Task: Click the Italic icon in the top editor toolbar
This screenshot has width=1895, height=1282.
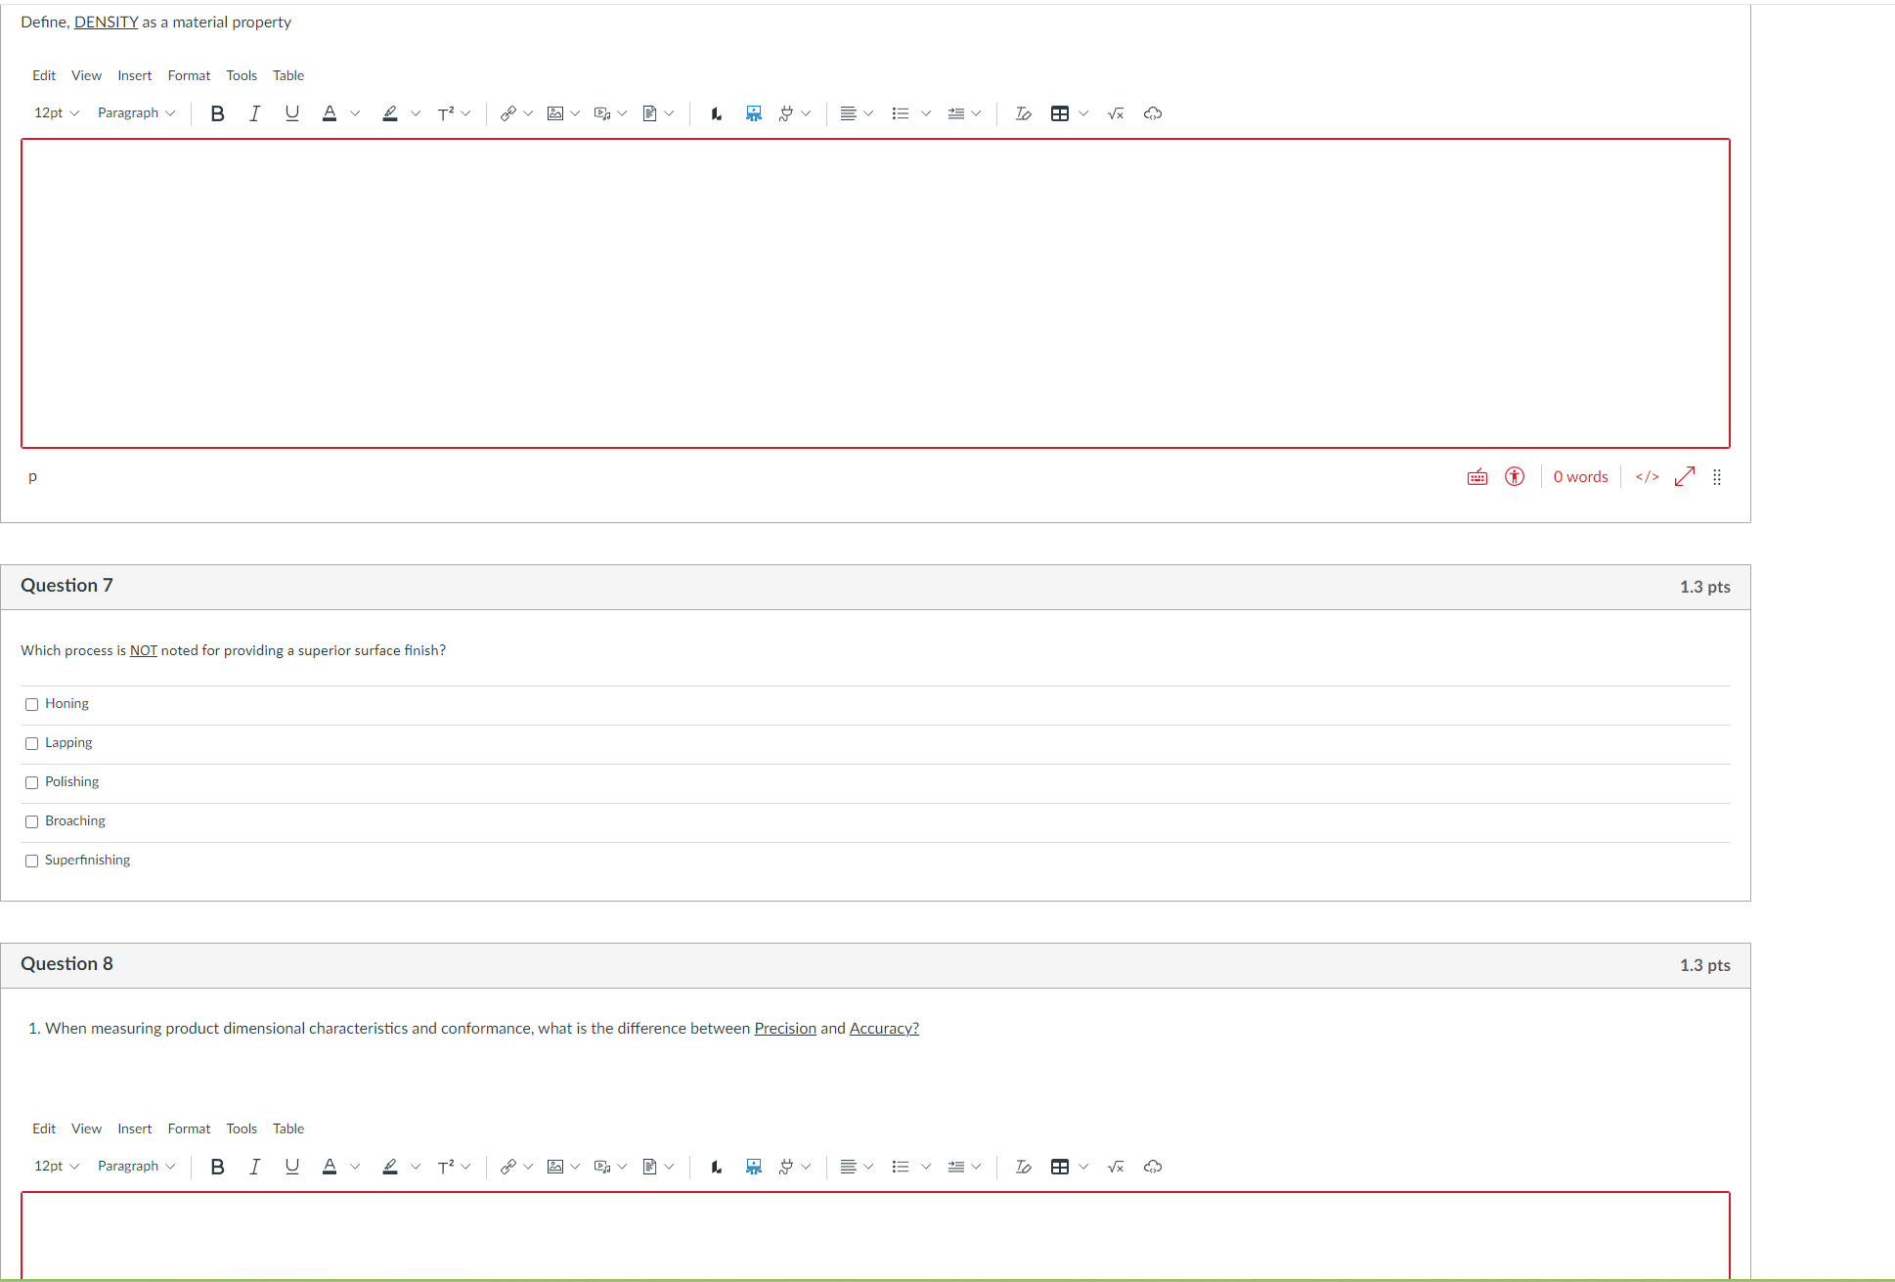Action: point(254,113)
